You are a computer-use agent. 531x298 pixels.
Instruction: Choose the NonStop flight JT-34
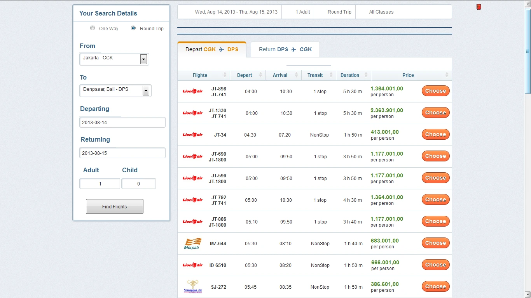click(x=435, y=134)
